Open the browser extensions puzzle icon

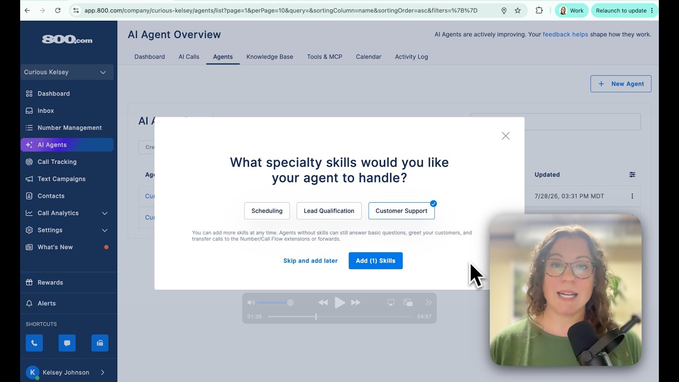point(539,10)
